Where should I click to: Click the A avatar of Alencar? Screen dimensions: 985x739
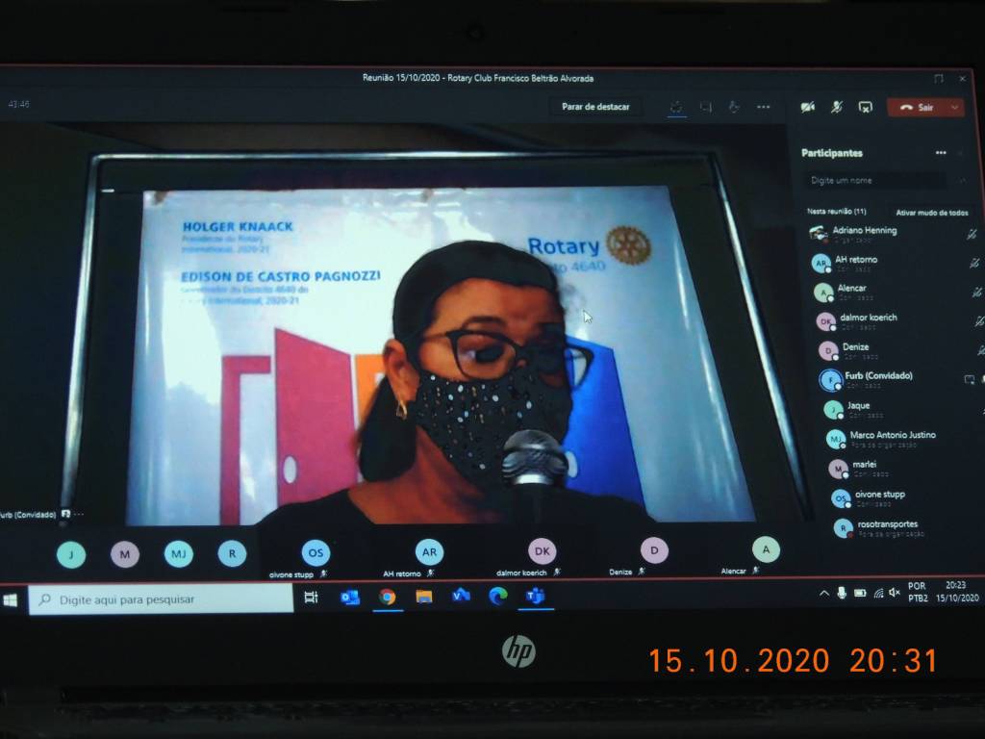pyautogui.click(x=766, y=549)
